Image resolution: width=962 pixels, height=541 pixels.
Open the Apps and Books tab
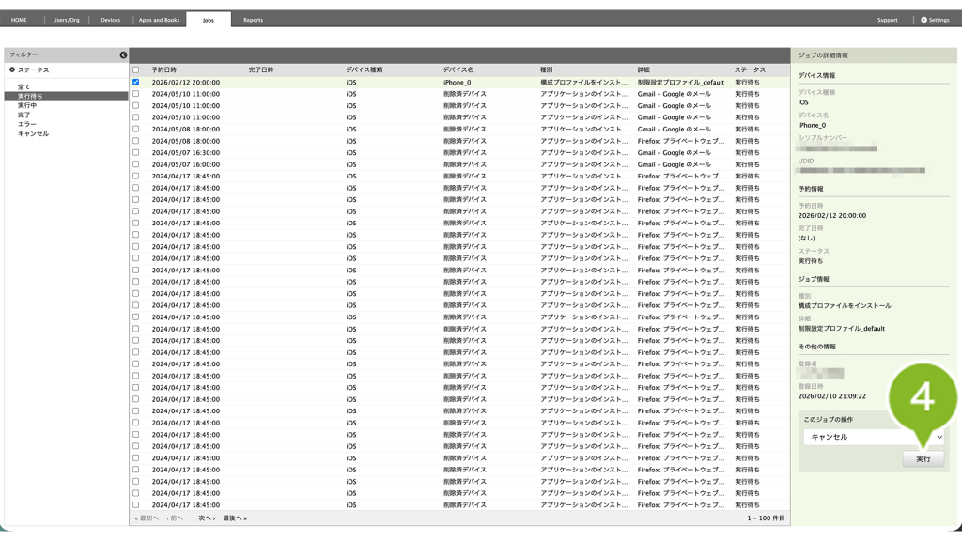(x=159, y=20)
